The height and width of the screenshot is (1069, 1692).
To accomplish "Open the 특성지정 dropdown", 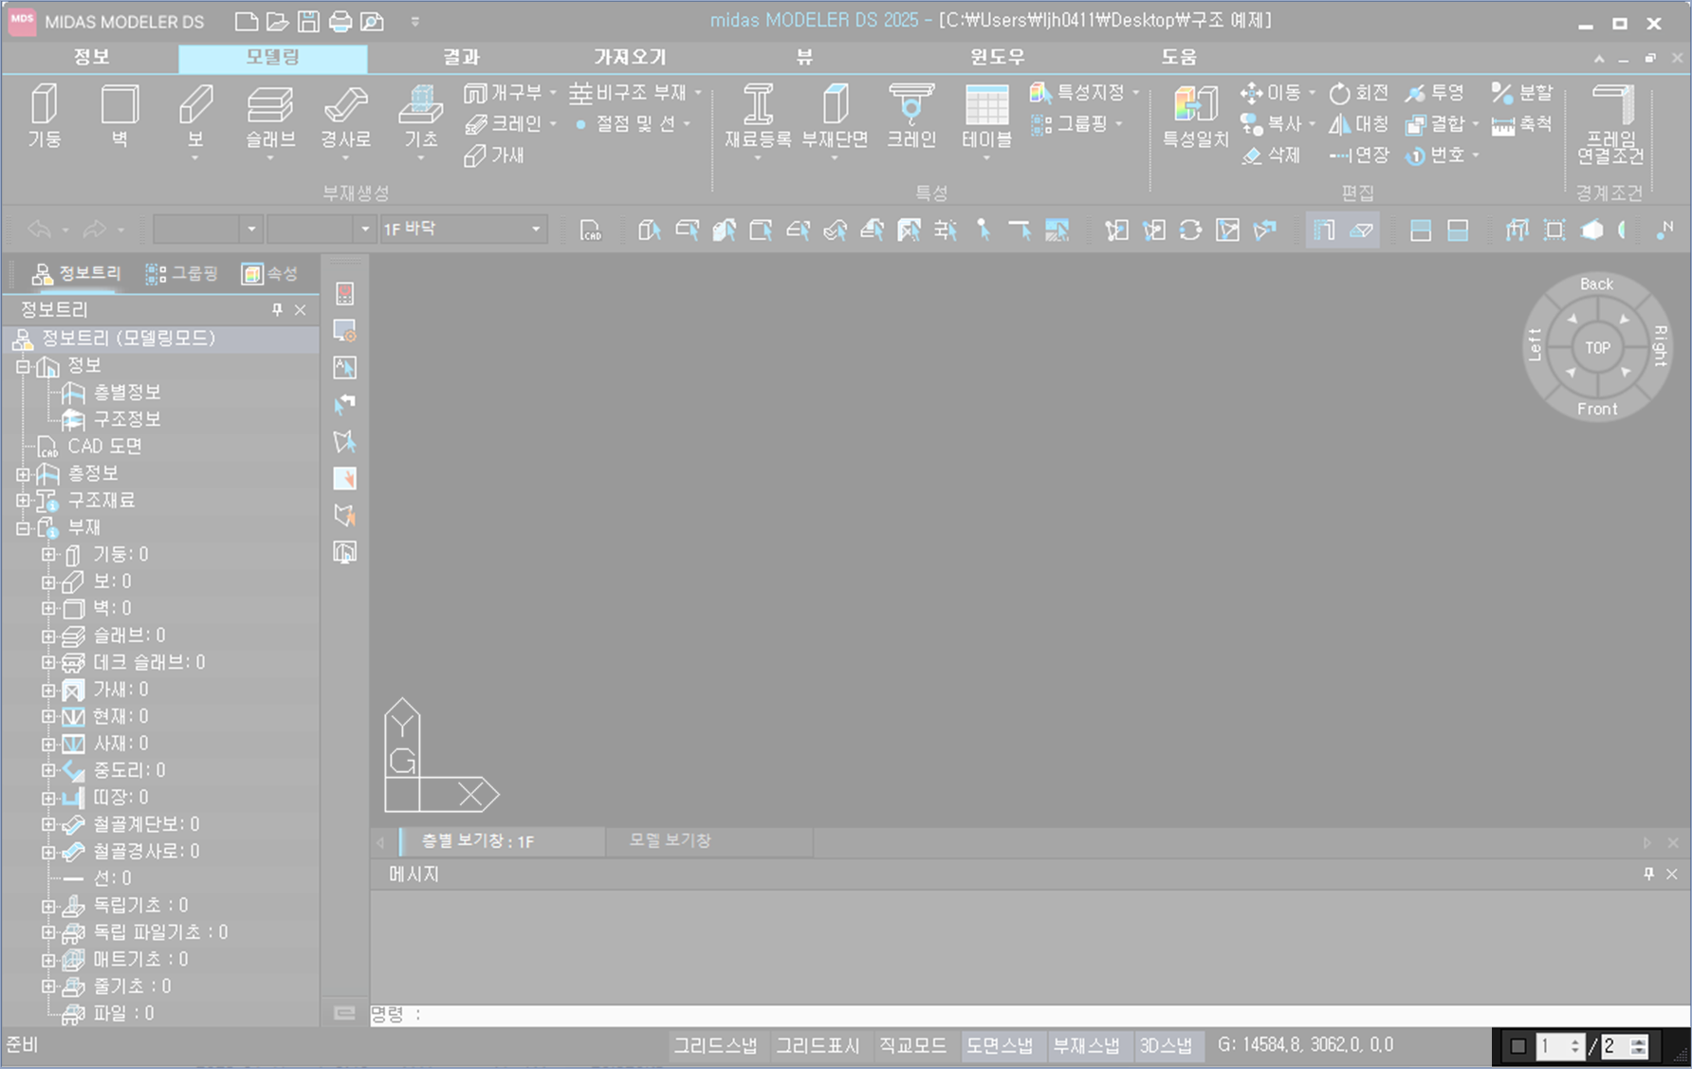I will (1136, 93).
